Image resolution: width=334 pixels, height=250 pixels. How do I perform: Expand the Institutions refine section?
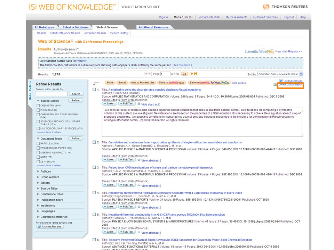coord(38,206)
